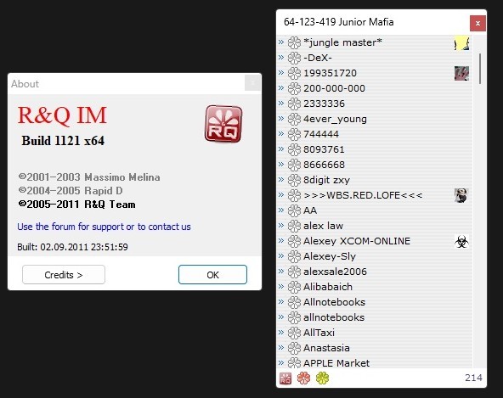Screen dimensions: 503x398
Task: Click the contact list vertical scrollbar
Action: coord(480,69)
